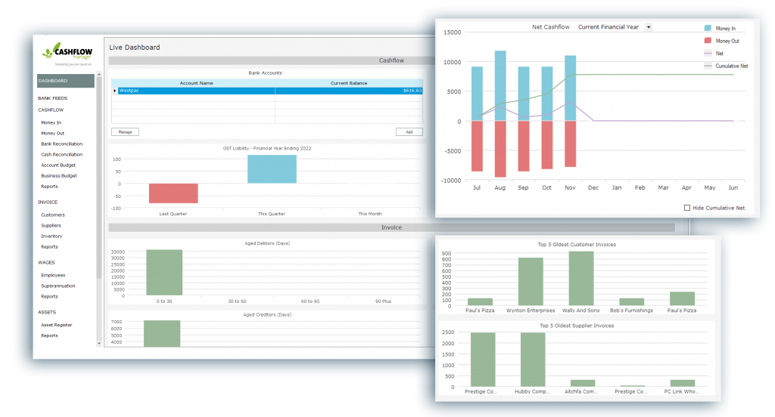This screenshot has width=775, height=417.
Task: Click the Last Quarter GST red bar
Action: click(x=173, y=193)
